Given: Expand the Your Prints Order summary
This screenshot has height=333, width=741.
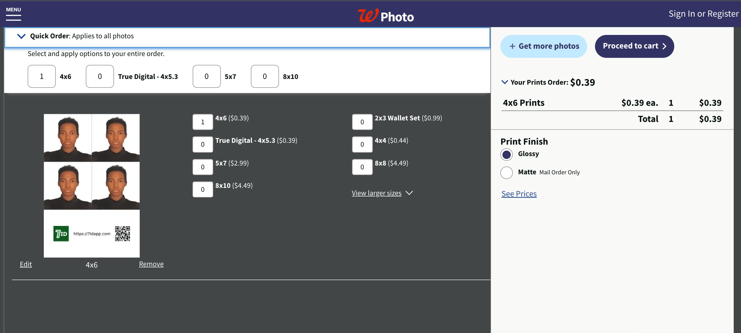Looking at the screenshot, I should point(505,82).
